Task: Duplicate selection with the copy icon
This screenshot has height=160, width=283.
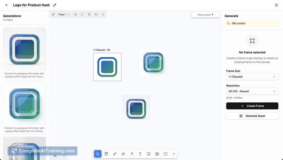Action: coord(96,15)
